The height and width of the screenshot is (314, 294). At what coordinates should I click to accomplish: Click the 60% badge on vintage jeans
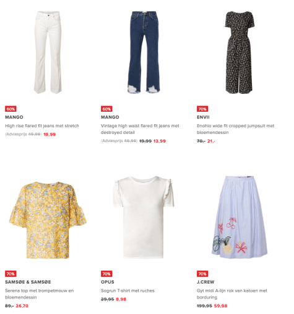pyautogui.click(x=106, y=109)
